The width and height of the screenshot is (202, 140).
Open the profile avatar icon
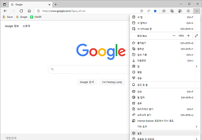[x=188, y=11]
